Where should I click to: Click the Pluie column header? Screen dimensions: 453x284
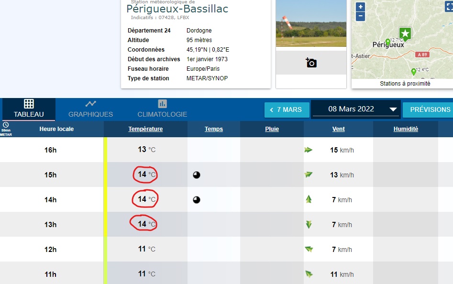coord(272,129)
